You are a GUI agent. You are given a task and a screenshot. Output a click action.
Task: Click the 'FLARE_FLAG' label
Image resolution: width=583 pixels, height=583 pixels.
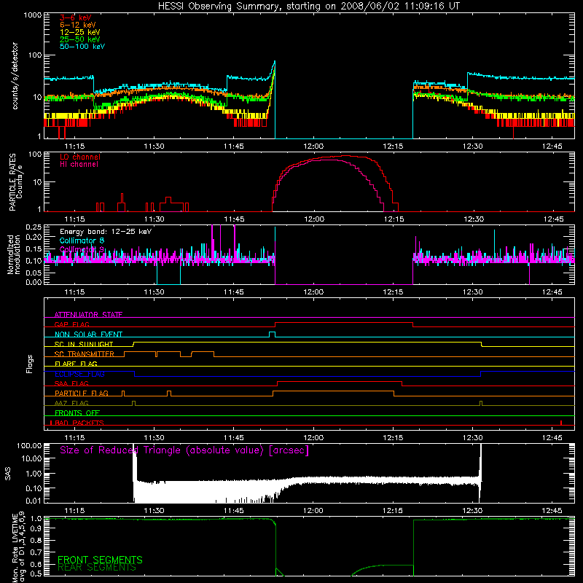pos(76,364)
